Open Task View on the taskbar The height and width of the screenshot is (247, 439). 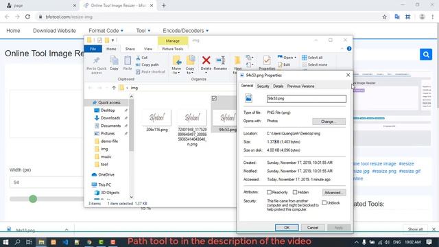click(29, 242)
